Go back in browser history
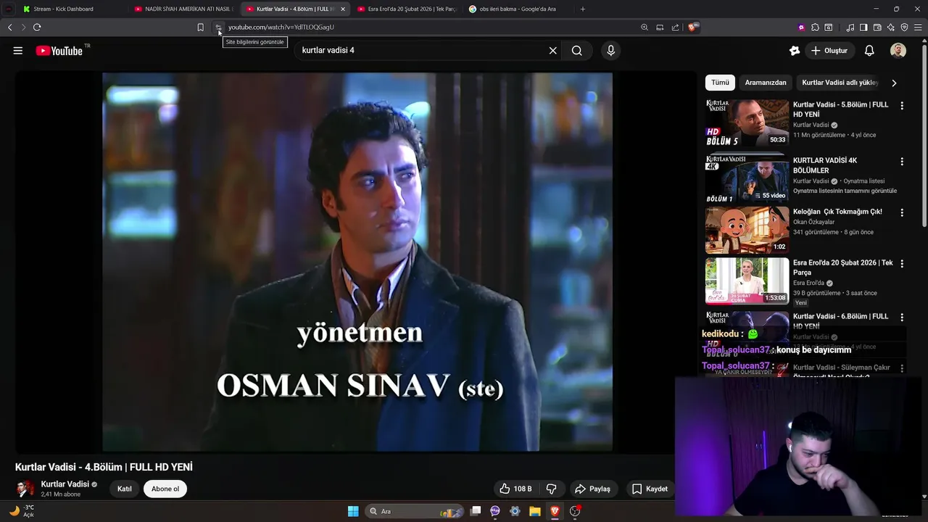Image resolution: width=928 pixels, height=522 pixels. [x=10, y=28]
